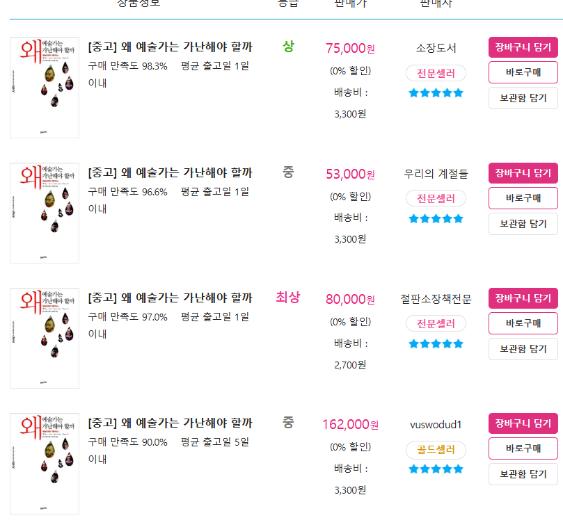The width and height of the screenshot is (563, 527).
Task: Open seller 절판소장책전문 page
Action: pos(436,299)
